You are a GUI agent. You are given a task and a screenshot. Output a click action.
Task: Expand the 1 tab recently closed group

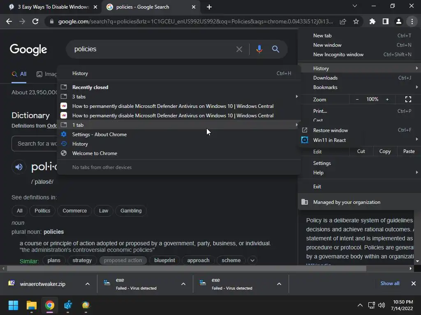coord(179,125)
